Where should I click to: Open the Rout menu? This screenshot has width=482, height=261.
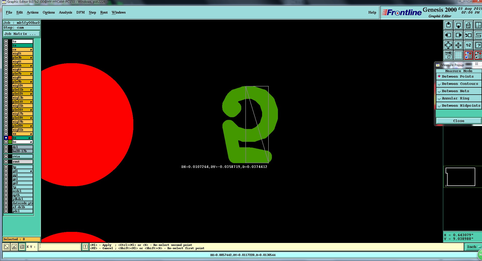tap(104, 12)
